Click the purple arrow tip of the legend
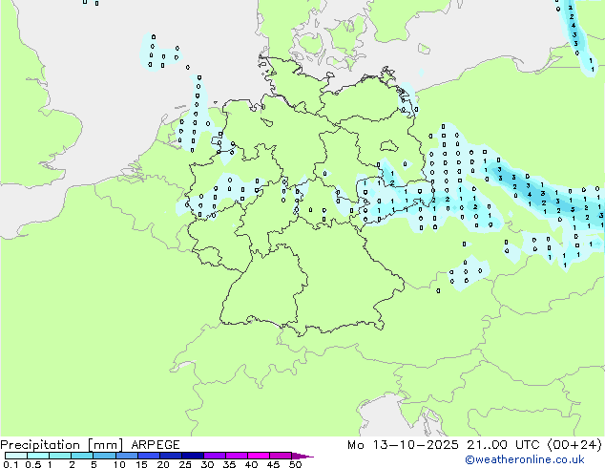Viewport: 605px width, 468px height. [x=302, y=457]
